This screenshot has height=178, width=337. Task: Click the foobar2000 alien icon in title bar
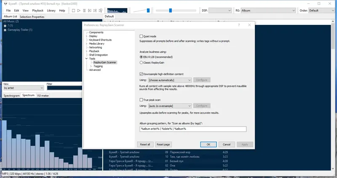[5, 4]
